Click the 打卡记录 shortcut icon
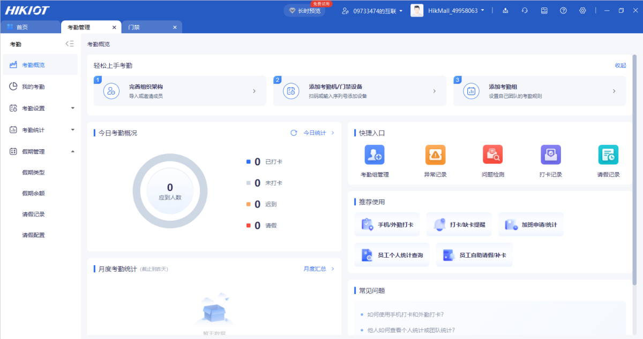 click(550, 155)
